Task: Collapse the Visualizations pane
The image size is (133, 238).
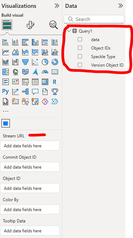Action: click(x=57, y=6)
